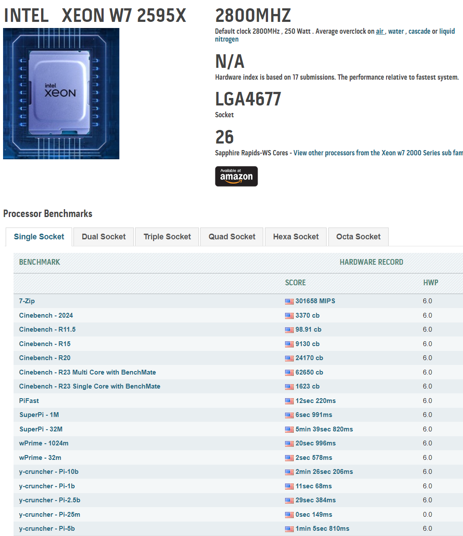Open the SuperPi - 1M benchmark

coord(39,415)
